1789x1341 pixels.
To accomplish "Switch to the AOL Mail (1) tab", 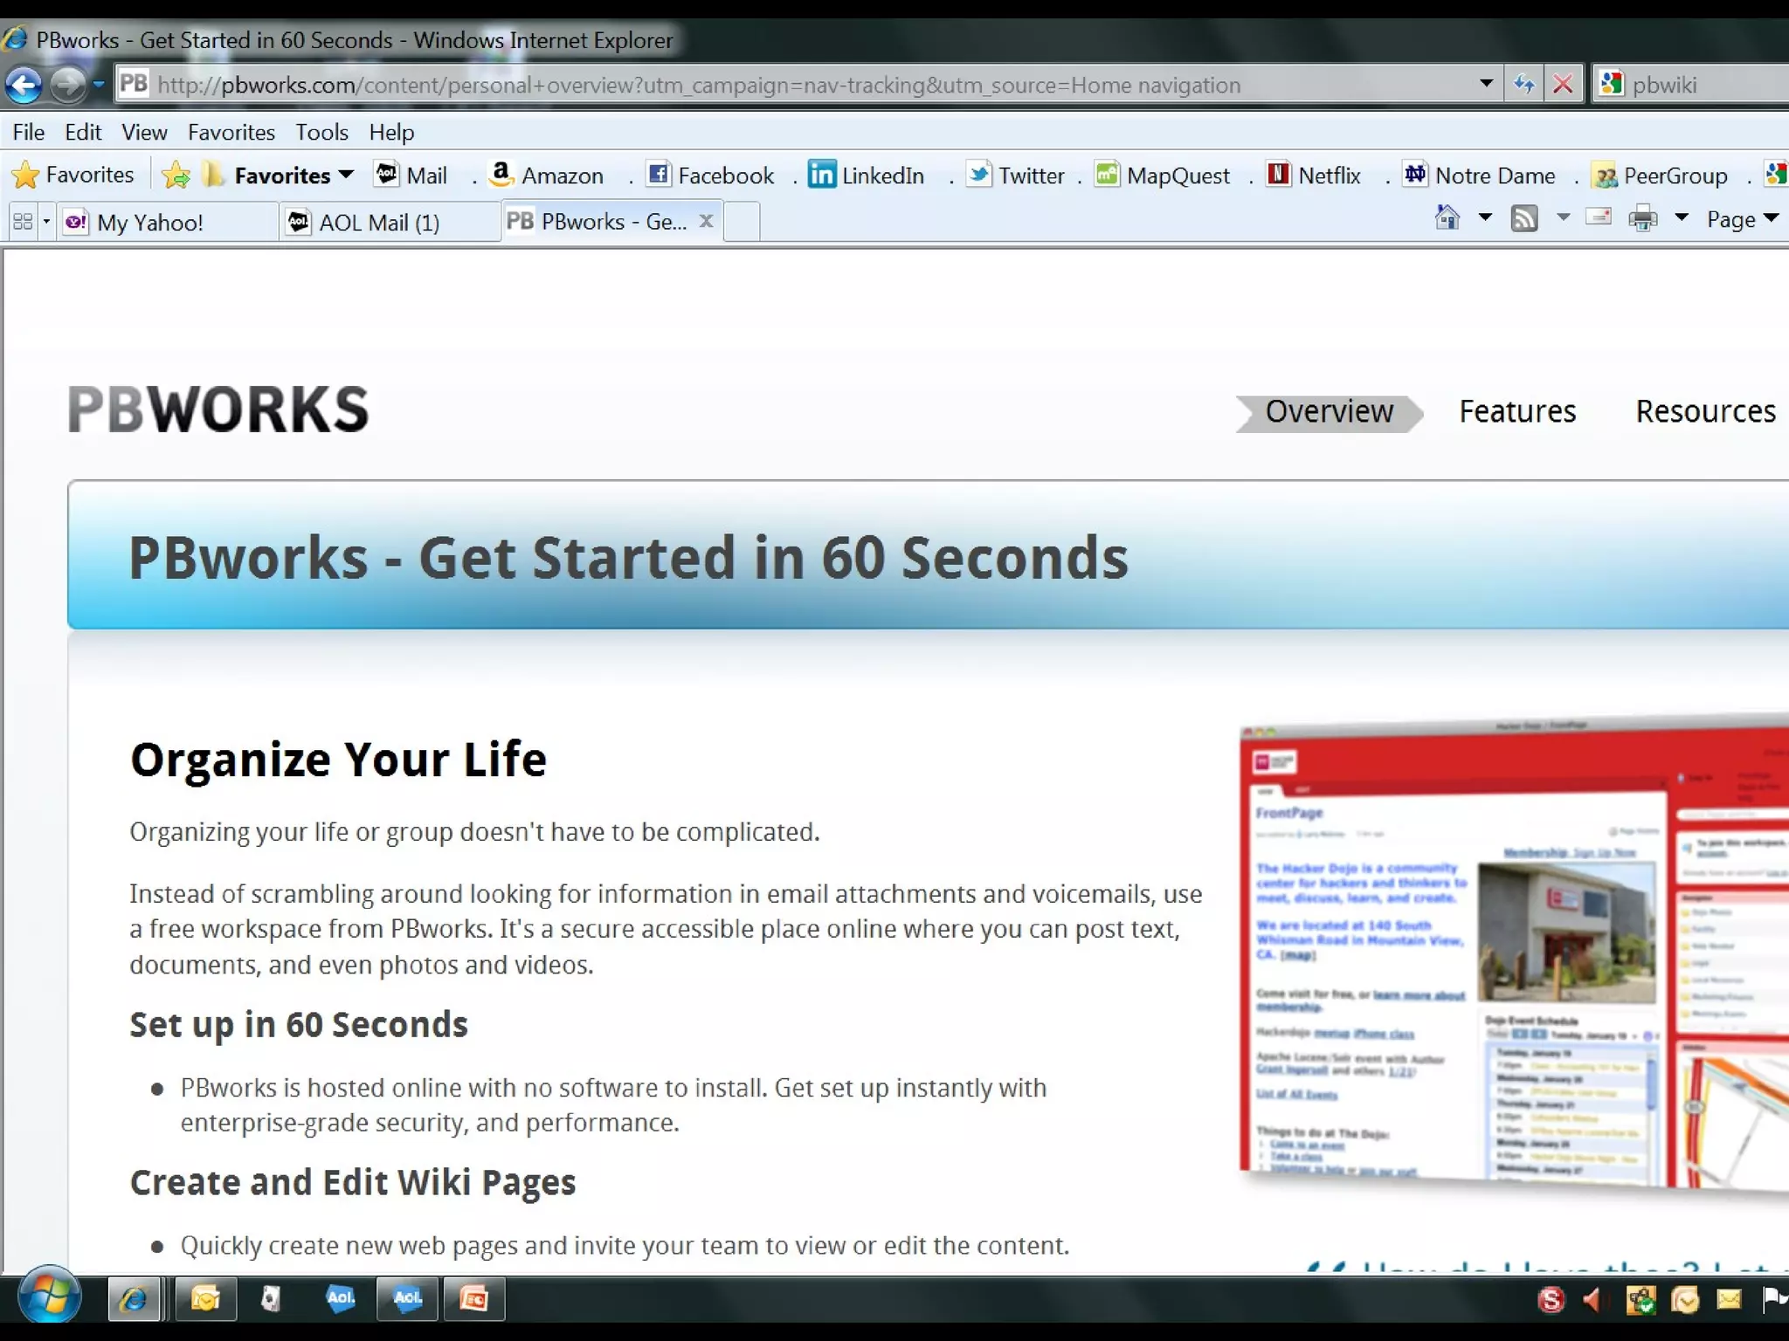I will (390, 222).
